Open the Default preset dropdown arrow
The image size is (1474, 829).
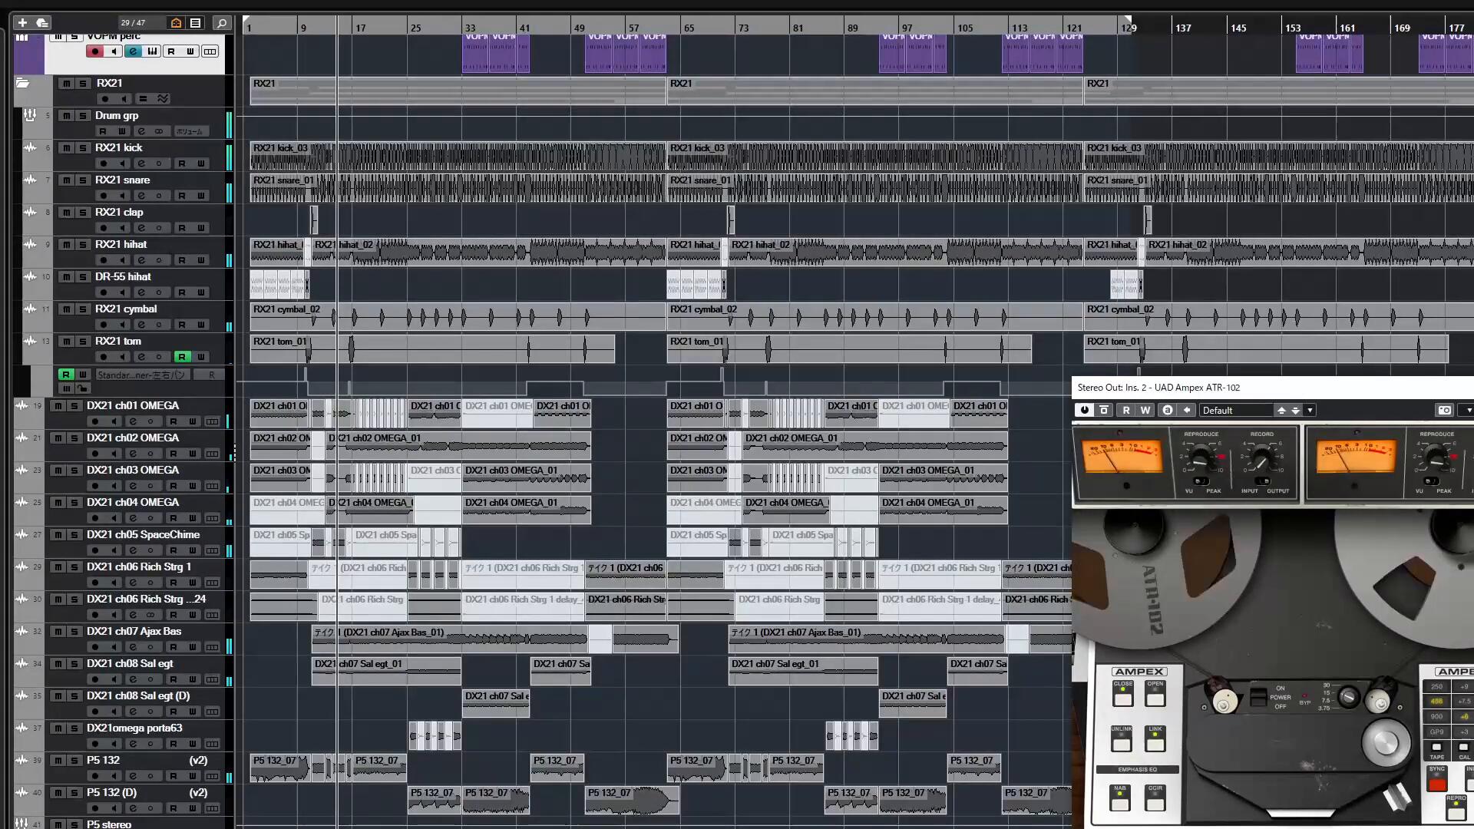click(x=1310, y=410)
